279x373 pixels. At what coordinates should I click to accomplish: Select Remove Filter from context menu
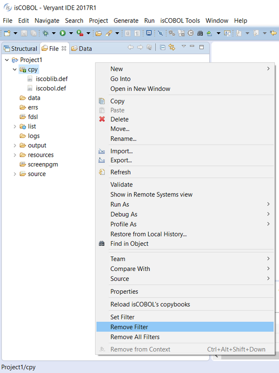point(129,327)
